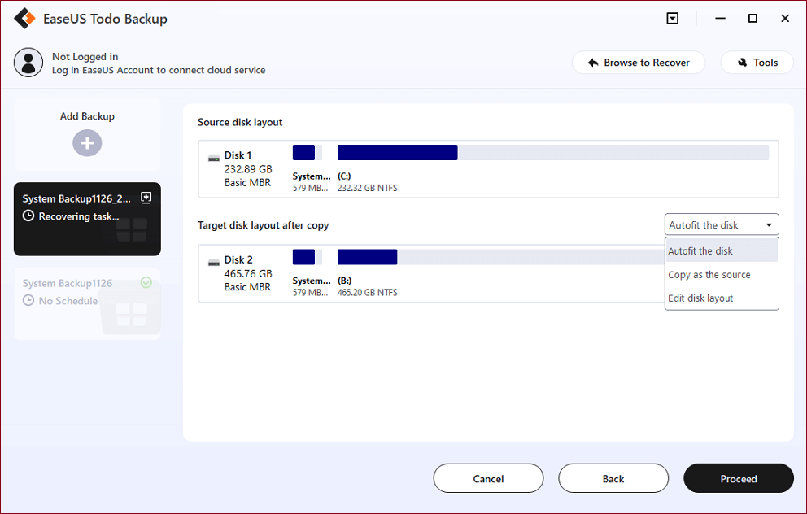Click the Disk 1 drive icon
807x514 pixels.
[x=213, y=156]
